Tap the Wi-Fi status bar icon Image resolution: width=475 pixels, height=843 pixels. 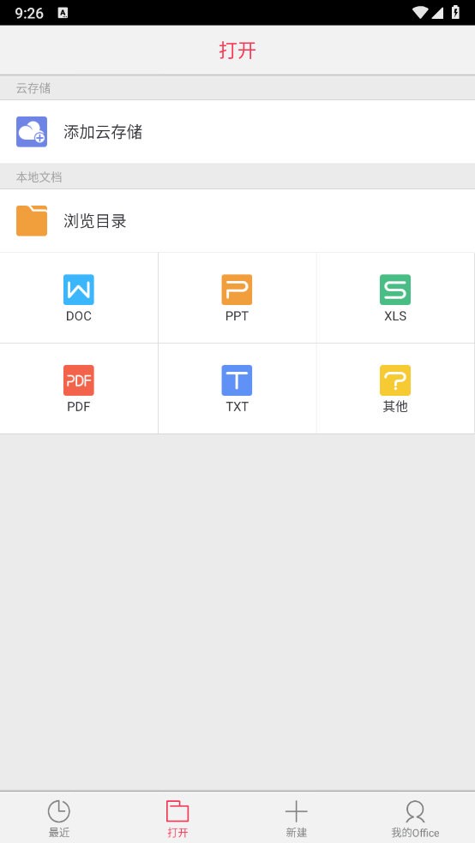pyautogui.click(x=420, y=12)
